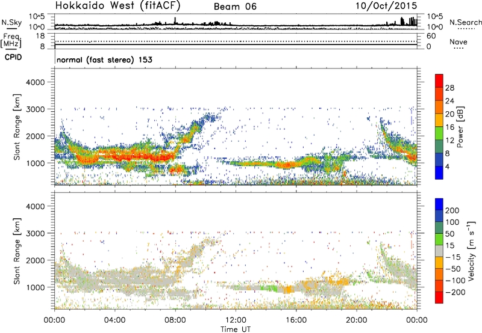Click blue top of velocity colorbar

coord(439,204)
